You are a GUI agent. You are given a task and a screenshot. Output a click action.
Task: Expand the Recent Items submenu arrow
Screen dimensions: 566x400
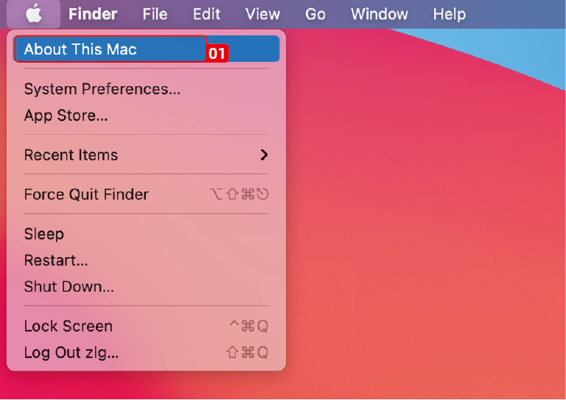(x=264, y=155)
